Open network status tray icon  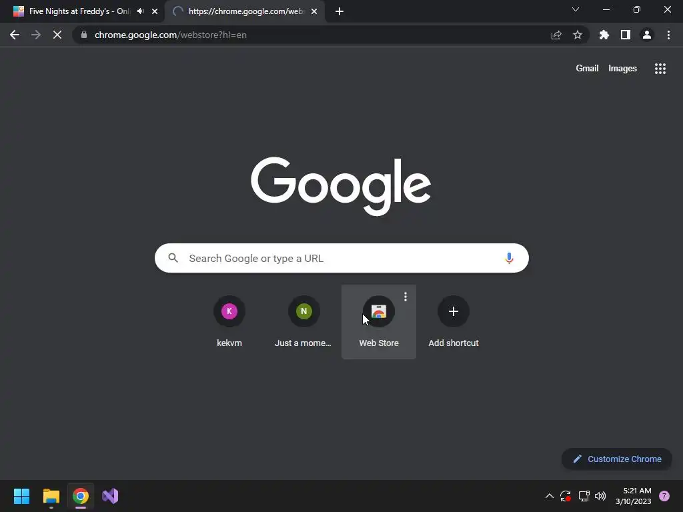click(584, 496)
